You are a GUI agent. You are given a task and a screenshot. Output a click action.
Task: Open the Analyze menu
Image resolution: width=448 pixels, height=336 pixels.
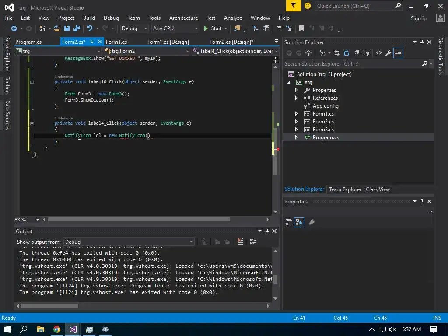(233, 17)
